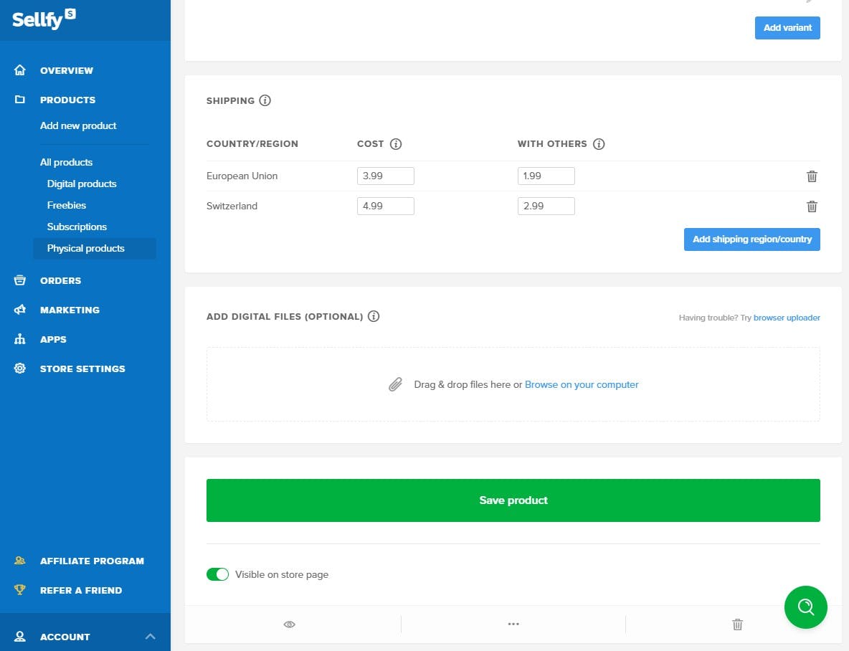The image size is (849, 651).
Task: Click the eye preview icon at bottom
Action: (x=289, y=624)
